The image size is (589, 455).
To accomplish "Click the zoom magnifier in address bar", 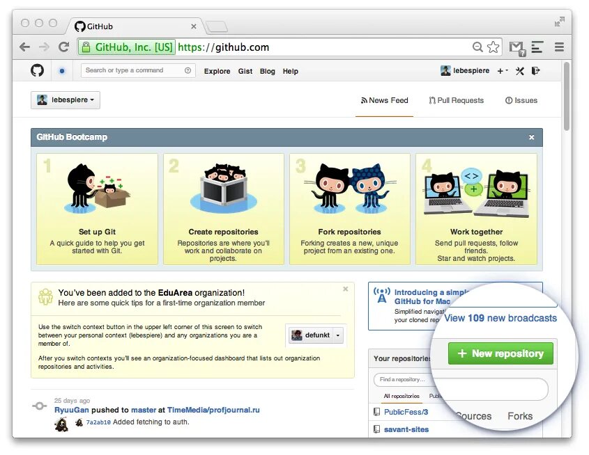I will coord(477,47).
